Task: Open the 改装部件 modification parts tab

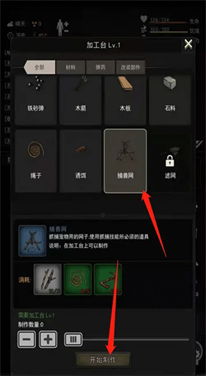Action: pyautogui.click(x=130, y=67)
